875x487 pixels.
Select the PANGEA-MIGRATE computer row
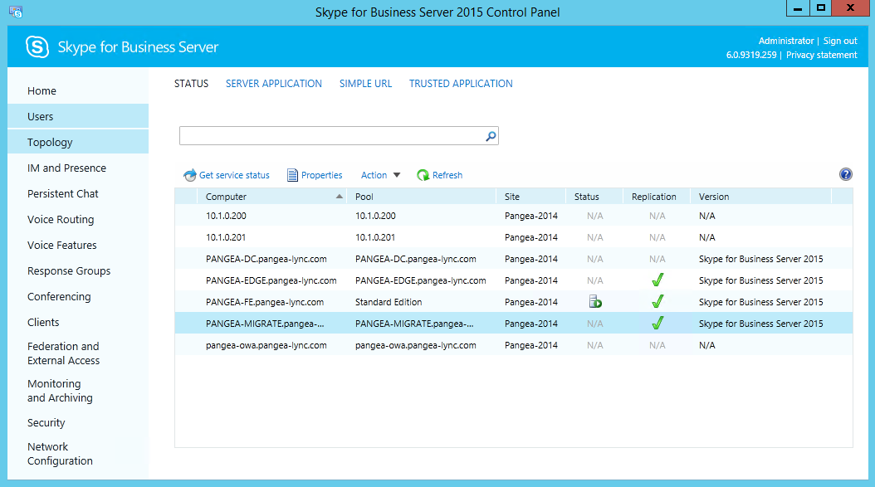513,324
